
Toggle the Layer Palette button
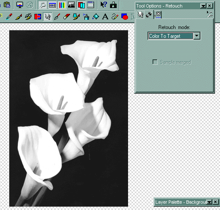81,5
